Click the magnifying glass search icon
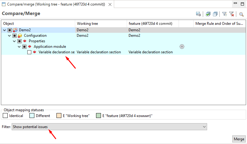 click(x=241, y=14)
